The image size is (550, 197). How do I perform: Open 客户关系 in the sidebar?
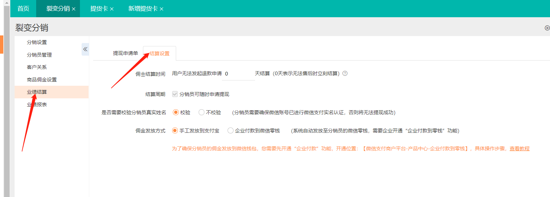(x=37, y=67)
